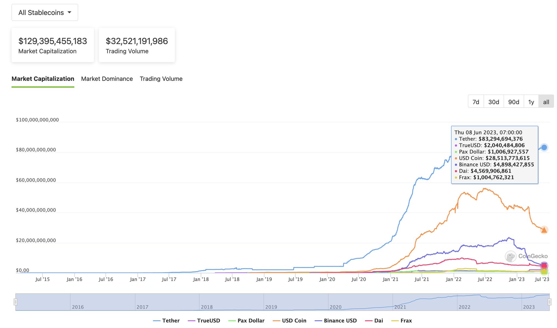This screenshot has height=328, width=557.
Task: Click Binance USD value in tooltip
Action: (x=513, y=165)
